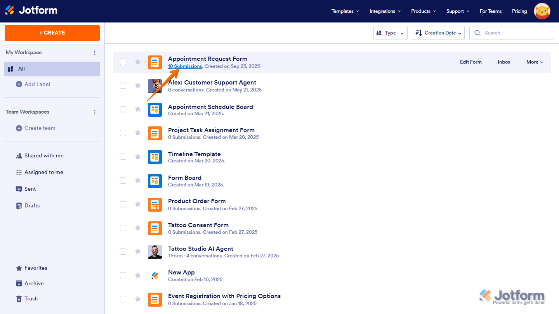The width and height of the screenshot is (559, 314).
Task: Open the Type filter dropdown
Action: tap(390, 33)
